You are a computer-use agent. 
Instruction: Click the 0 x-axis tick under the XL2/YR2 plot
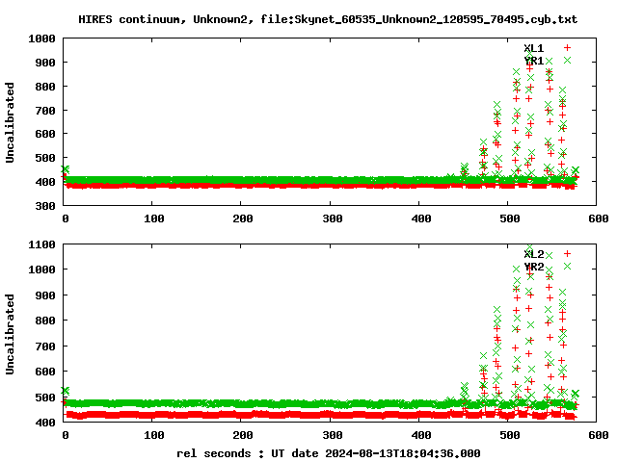click(66, 435)
